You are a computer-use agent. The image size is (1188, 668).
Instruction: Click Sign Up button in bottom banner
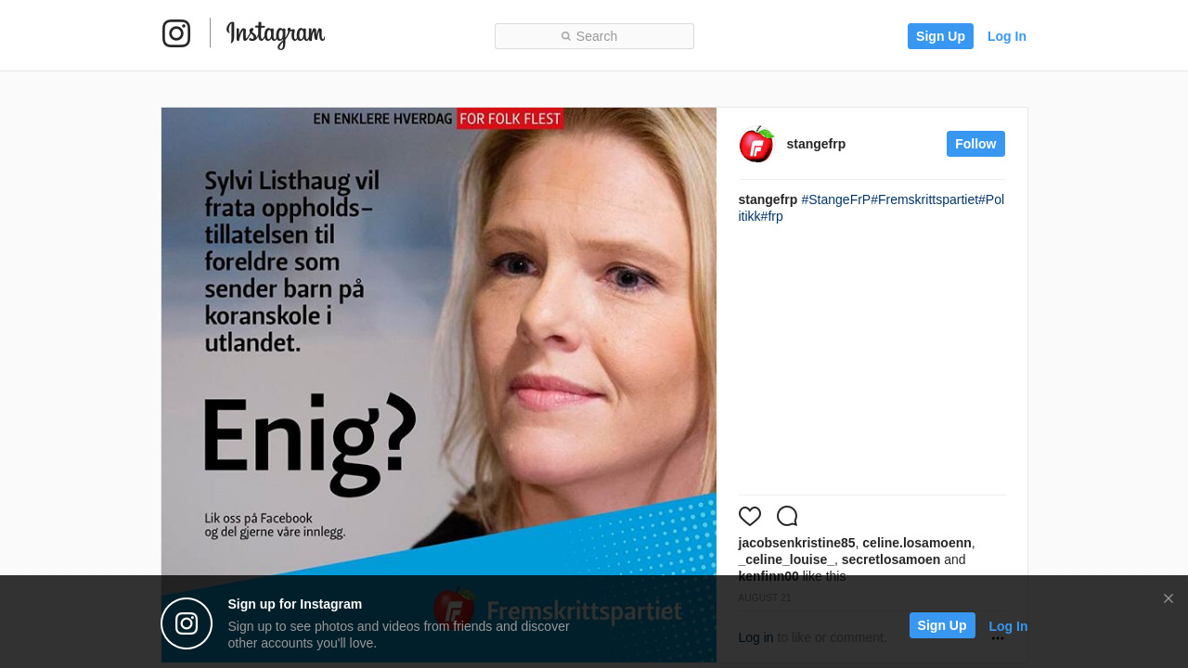click(942, 625)
